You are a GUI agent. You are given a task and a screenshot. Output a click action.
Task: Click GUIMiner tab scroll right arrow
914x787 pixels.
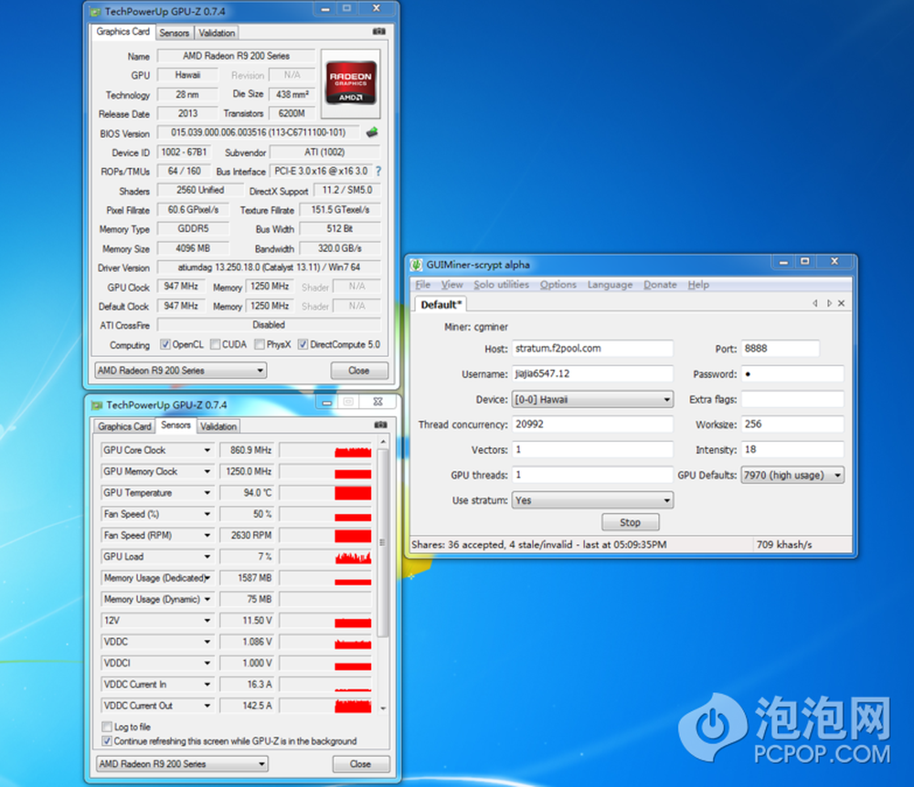tap(829, 303)
